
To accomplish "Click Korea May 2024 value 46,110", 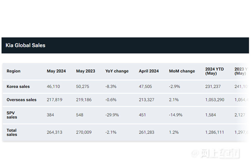I will tap(53, 87).
